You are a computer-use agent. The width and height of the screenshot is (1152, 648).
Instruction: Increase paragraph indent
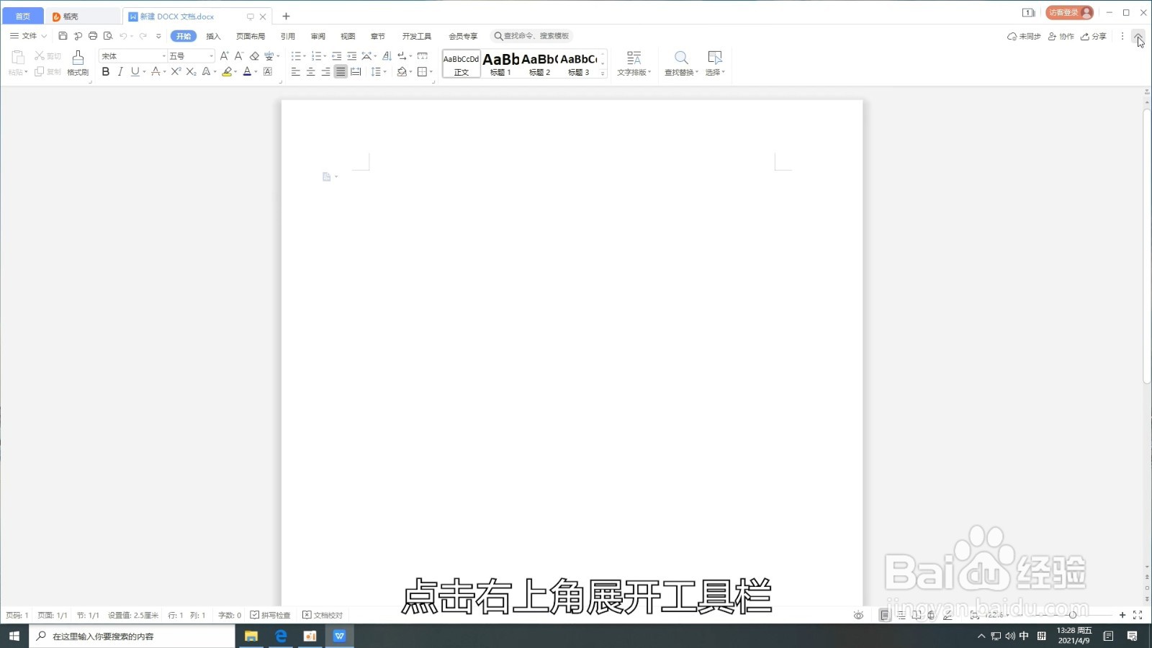click(351, 55)
